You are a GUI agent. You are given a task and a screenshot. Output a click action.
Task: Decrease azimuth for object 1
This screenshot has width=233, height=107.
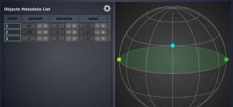(x=39, y=26)
